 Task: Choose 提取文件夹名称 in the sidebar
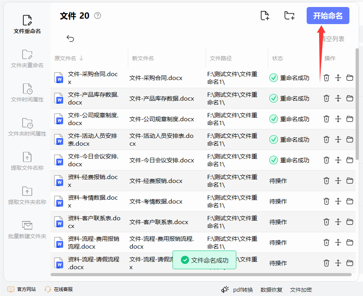coord(27,195)
